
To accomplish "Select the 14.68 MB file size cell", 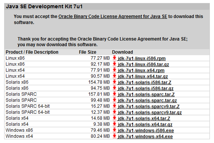I will 100,118.
